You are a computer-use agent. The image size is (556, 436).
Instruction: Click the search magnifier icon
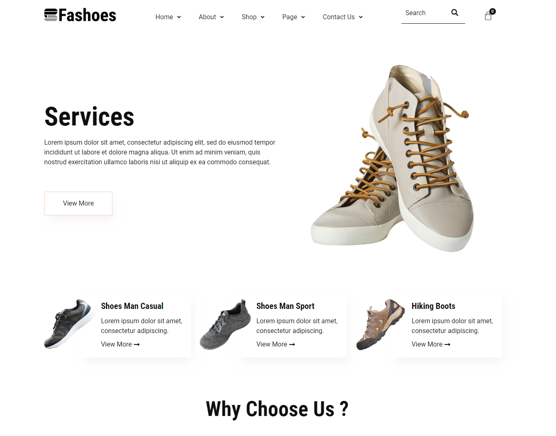455,13
